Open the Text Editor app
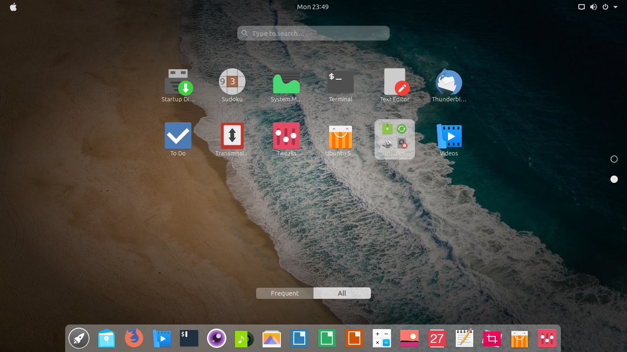 tap(395, 85)
